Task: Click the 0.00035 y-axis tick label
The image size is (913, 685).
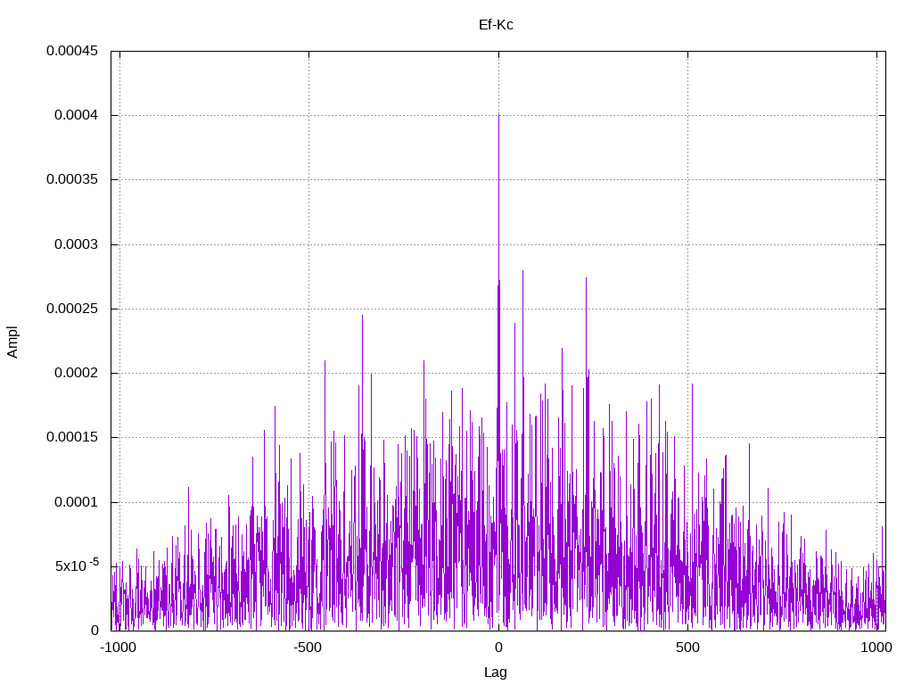Action: (x=72, y=179)
